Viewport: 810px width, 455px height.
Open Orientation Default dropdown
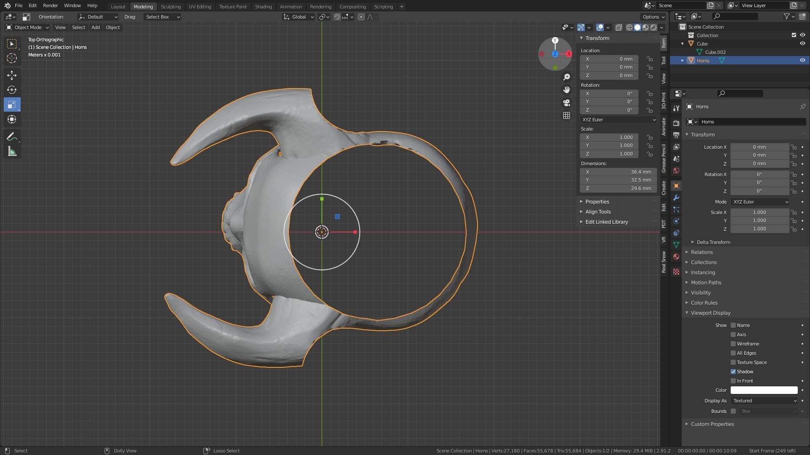98,17
